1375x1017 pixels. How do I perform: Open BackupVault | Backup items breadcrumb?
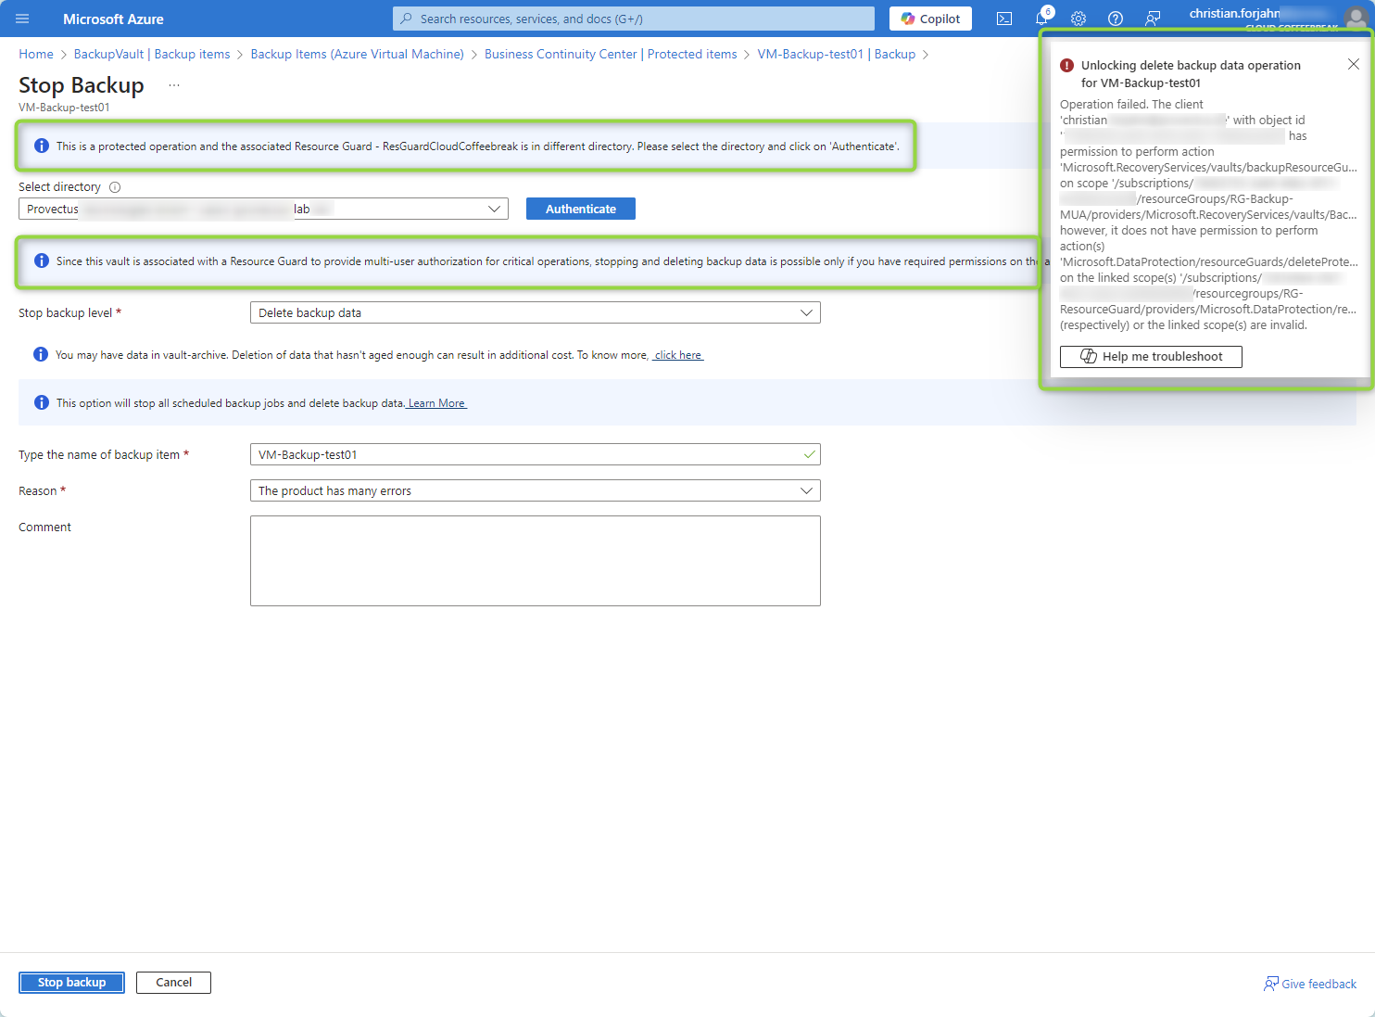coord(152,54)
